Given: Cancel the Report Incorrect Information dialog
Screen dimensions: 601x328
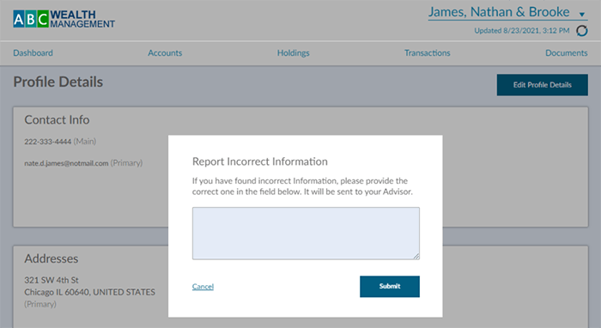Looking at the screenshot, I should 203,286.
